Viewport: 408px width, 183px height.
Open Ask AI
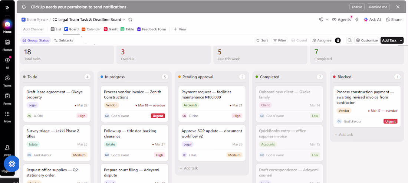(372, 20)
